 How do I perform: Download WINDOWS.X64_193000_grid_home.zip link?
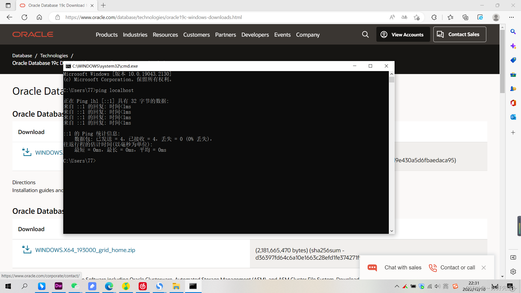85,250
